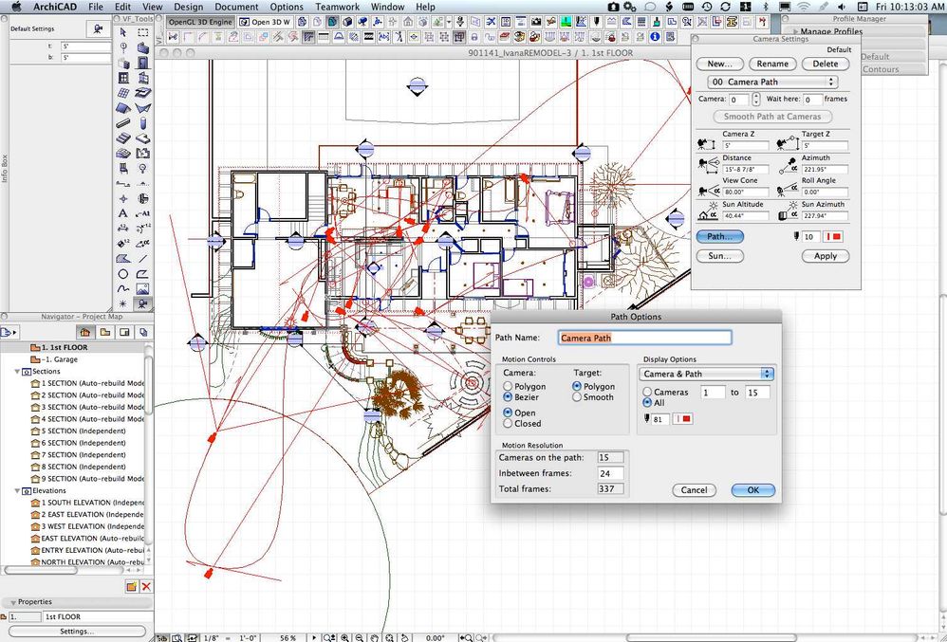Select the Window tool in the toolbox
Screen dimensions: 947x642
(x=123, y=77)
